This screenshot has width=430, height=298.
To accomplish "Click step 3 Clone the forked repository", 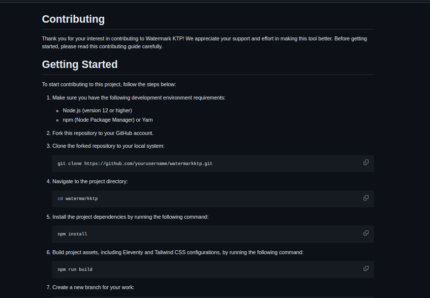I will click(108, 146).
